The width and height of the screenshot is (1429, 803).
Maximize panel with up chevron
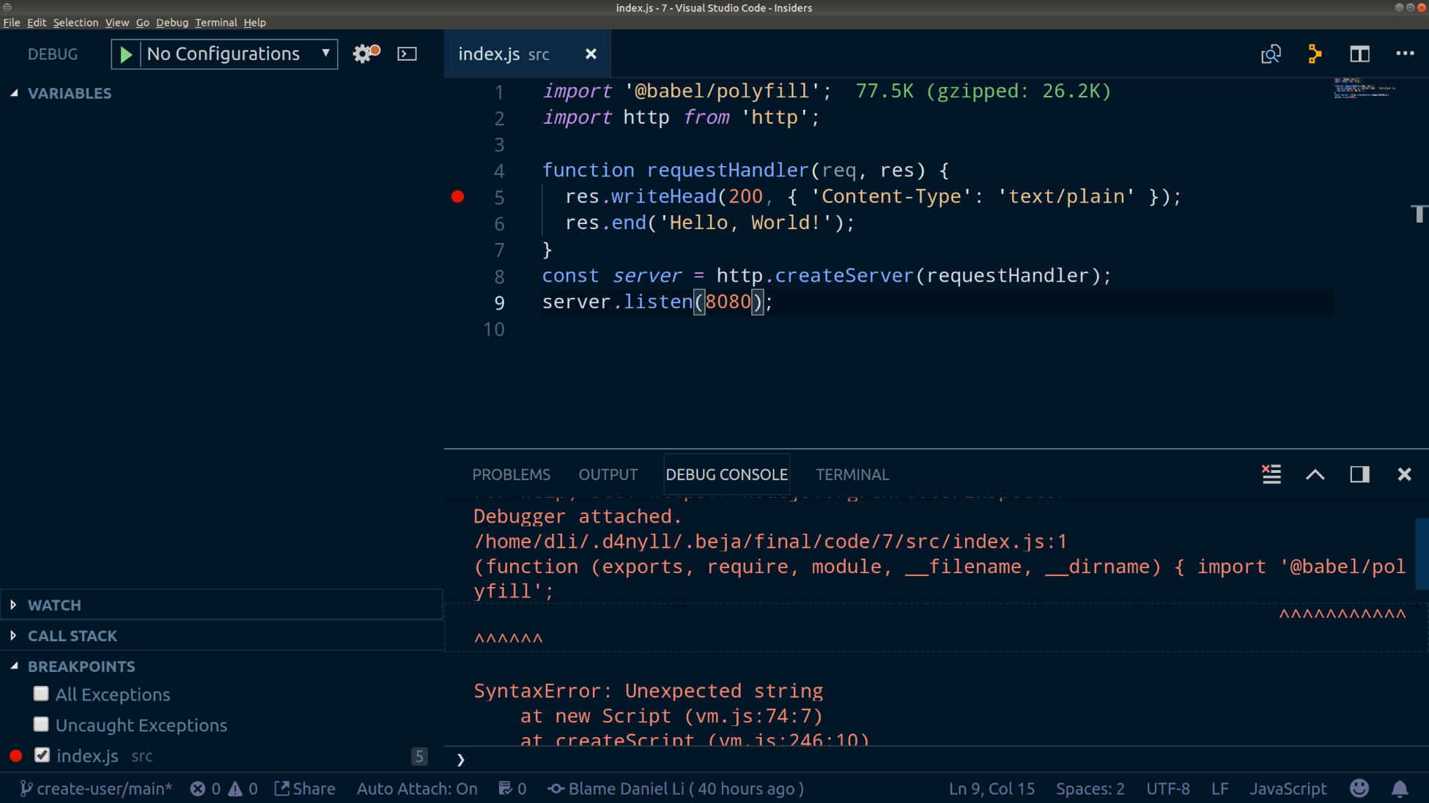tap(1315, 474)
